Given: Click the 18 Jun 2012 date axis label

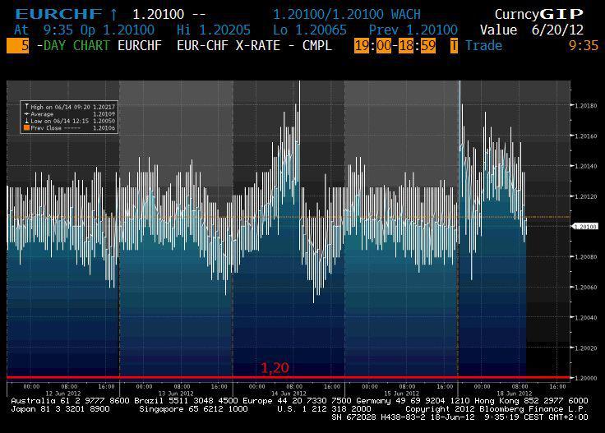Looking at the screenshot, I should click(x=513, y=392).
